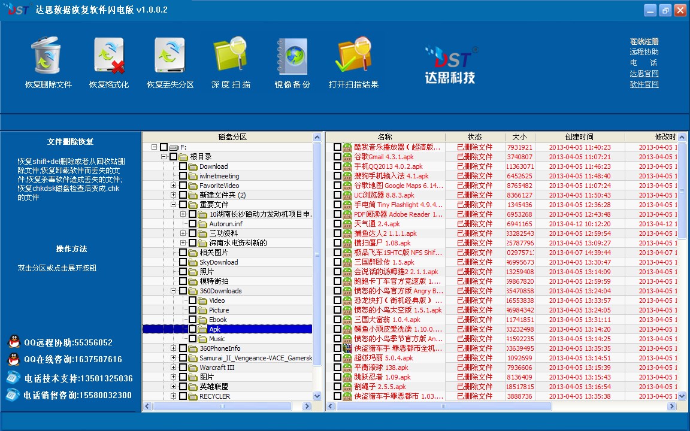690x431 pixels.
Task: Click the Warcraft III folder icon
Action: click(193, 368)
